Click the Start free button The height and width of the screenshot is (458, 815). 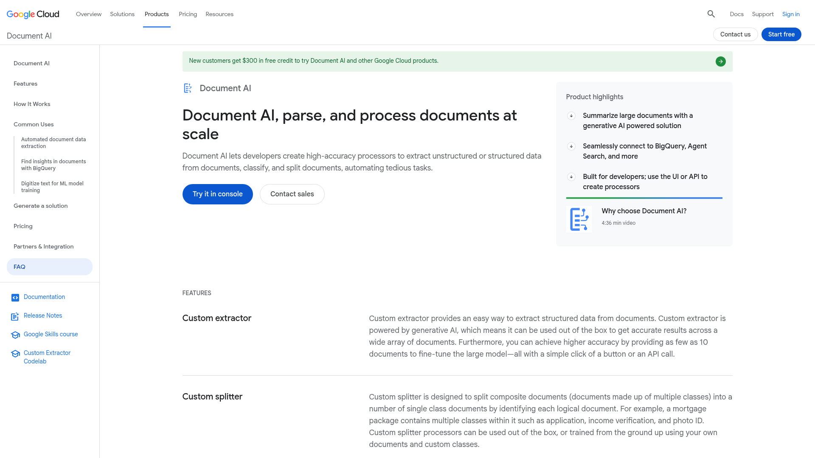coord(781,34)
